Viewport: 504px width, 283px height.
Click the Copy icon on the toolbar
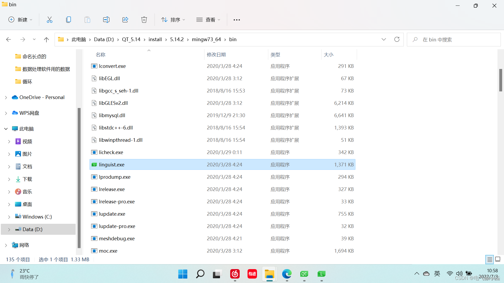tap(69, 20)
